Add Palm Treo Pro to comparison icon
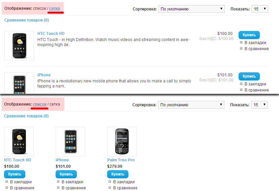 click(110, 188)
